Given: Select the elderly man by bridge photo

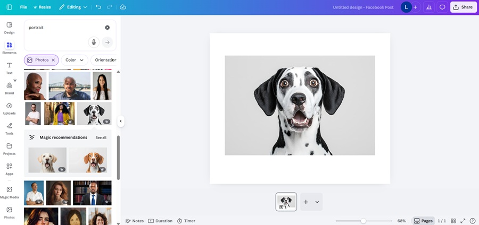Looking at the screenshot, I should (70, 86).
